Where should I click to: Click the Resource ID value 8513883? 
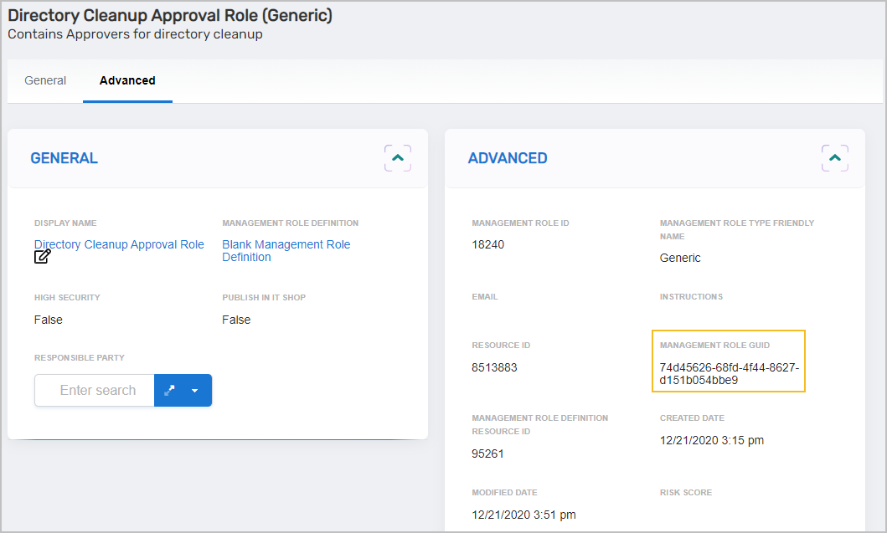point(494,367)
